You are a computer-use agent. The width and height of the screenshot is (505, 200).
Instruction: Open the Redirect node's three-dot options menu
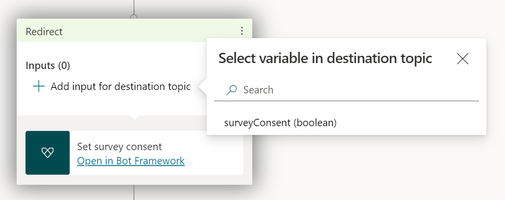241,31
